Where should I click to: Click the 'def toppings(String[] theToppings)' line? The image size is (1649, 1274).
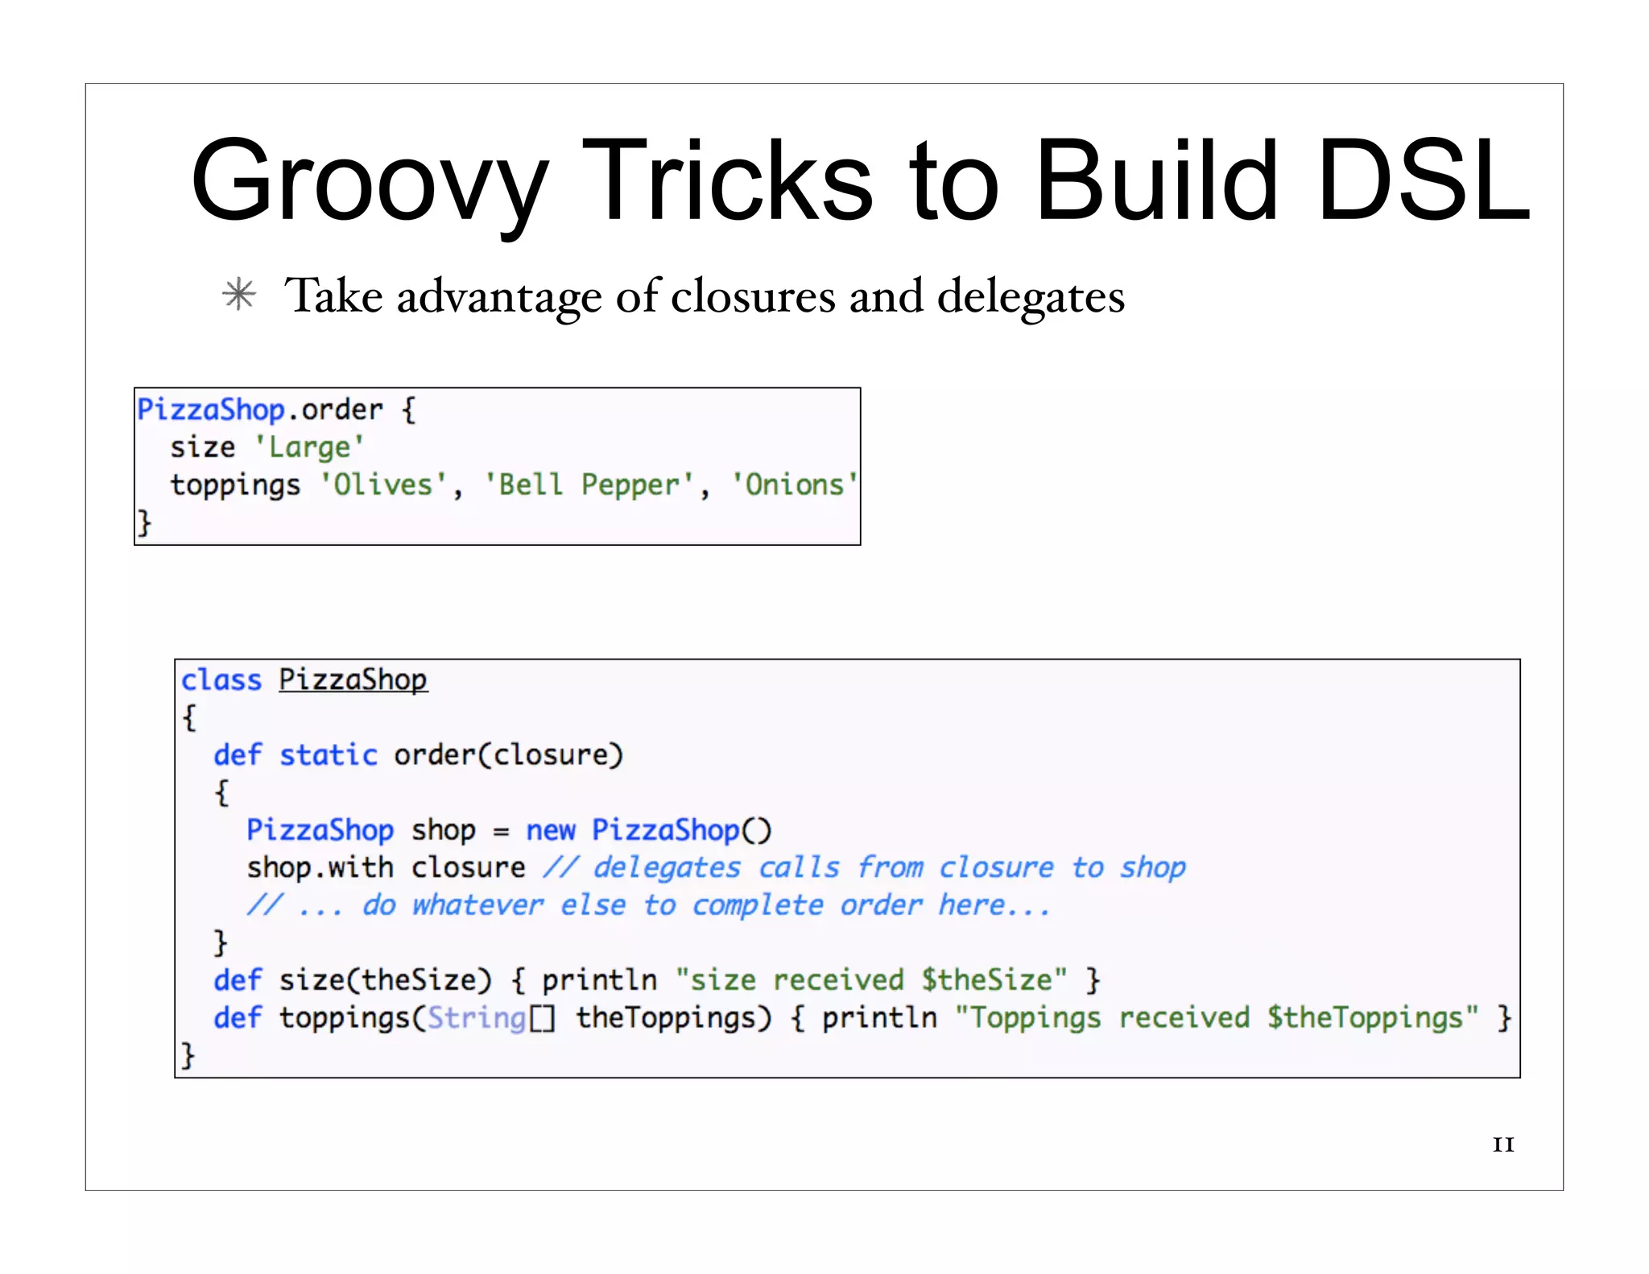[x=862, y=1018]
